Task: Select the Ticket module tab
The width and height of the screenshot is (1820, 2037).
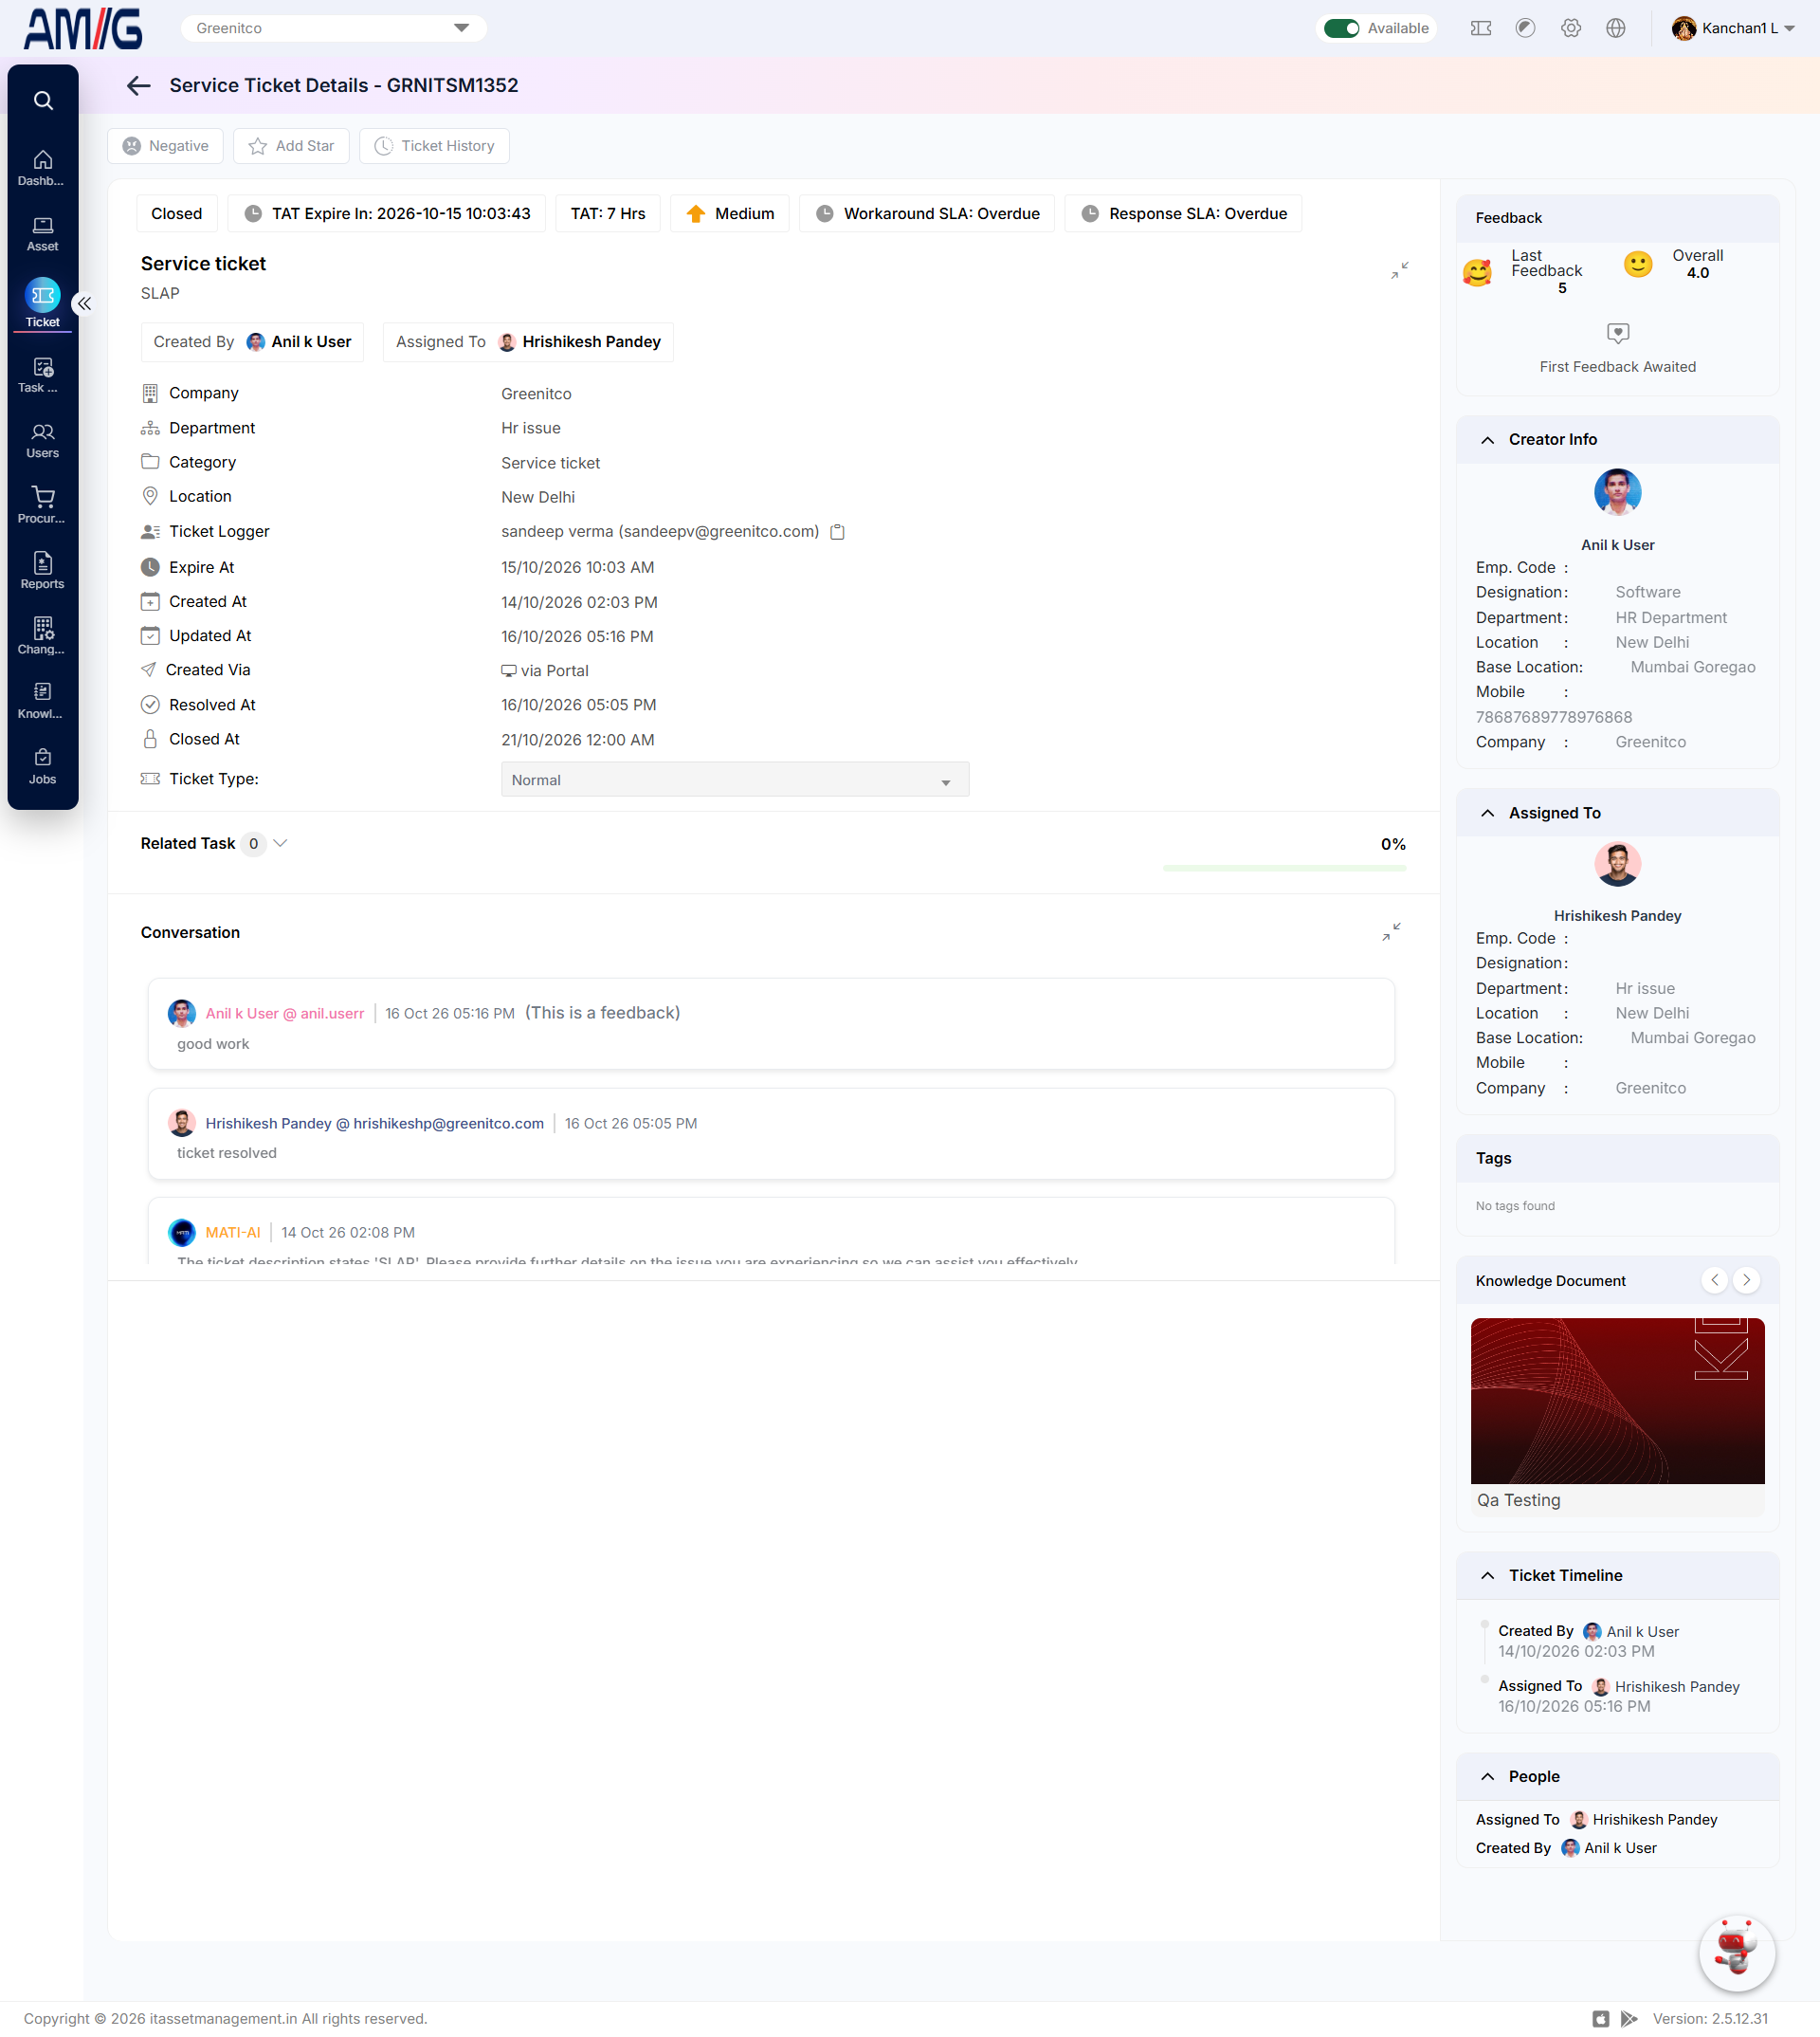Action: (x=42, y=304)
